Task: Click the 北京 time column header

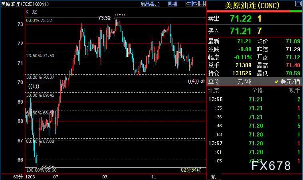Action: 214,90
